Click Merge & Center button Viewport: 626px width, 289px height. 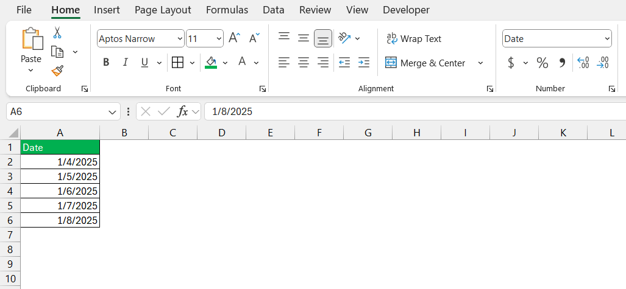point(425,63)
